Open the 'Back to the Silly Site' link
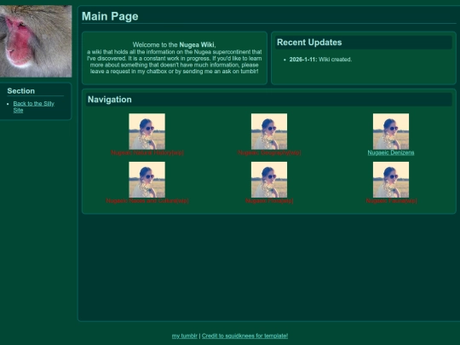The height and width of the screenshot is (345, 460). point(33,106)
